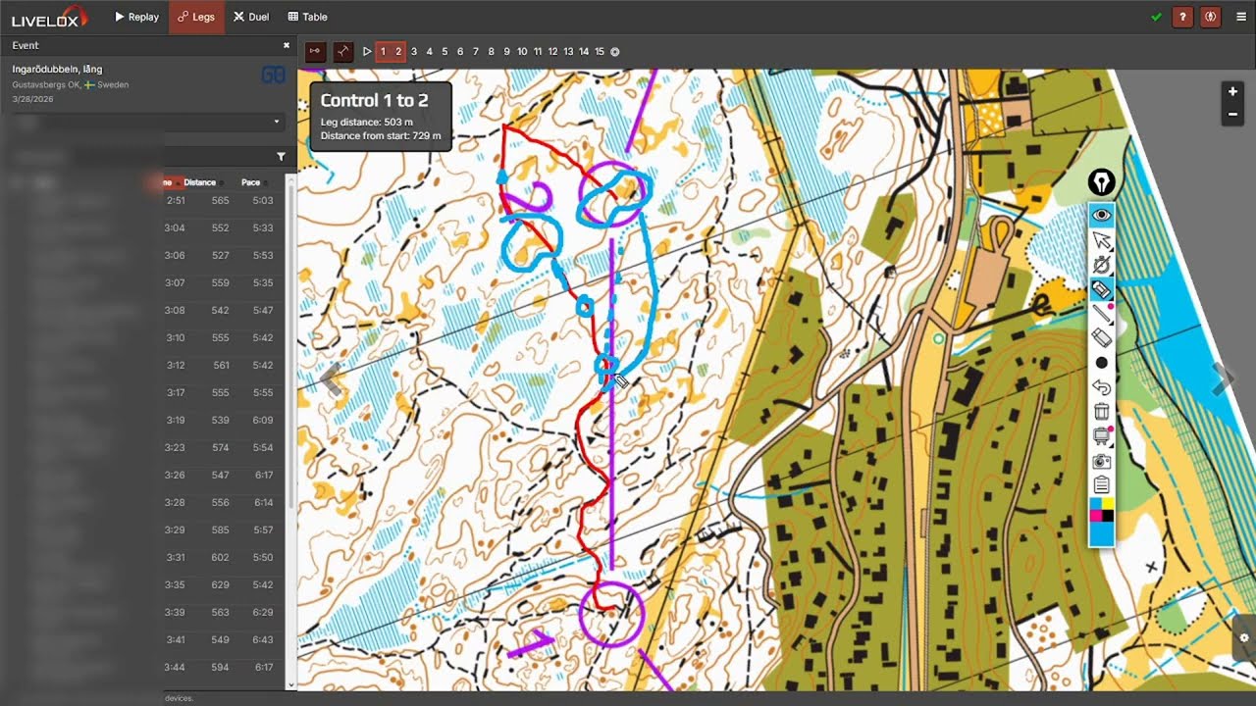Viewport: 1256px width, 706px height.
Task: Click the trash can delete icon
Action: 1101,412
